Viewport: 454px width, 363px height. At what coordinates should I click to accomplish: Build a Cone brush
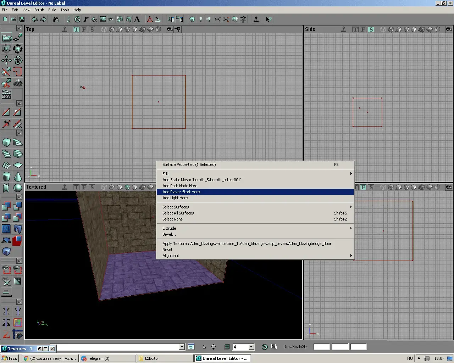(17, 177)
